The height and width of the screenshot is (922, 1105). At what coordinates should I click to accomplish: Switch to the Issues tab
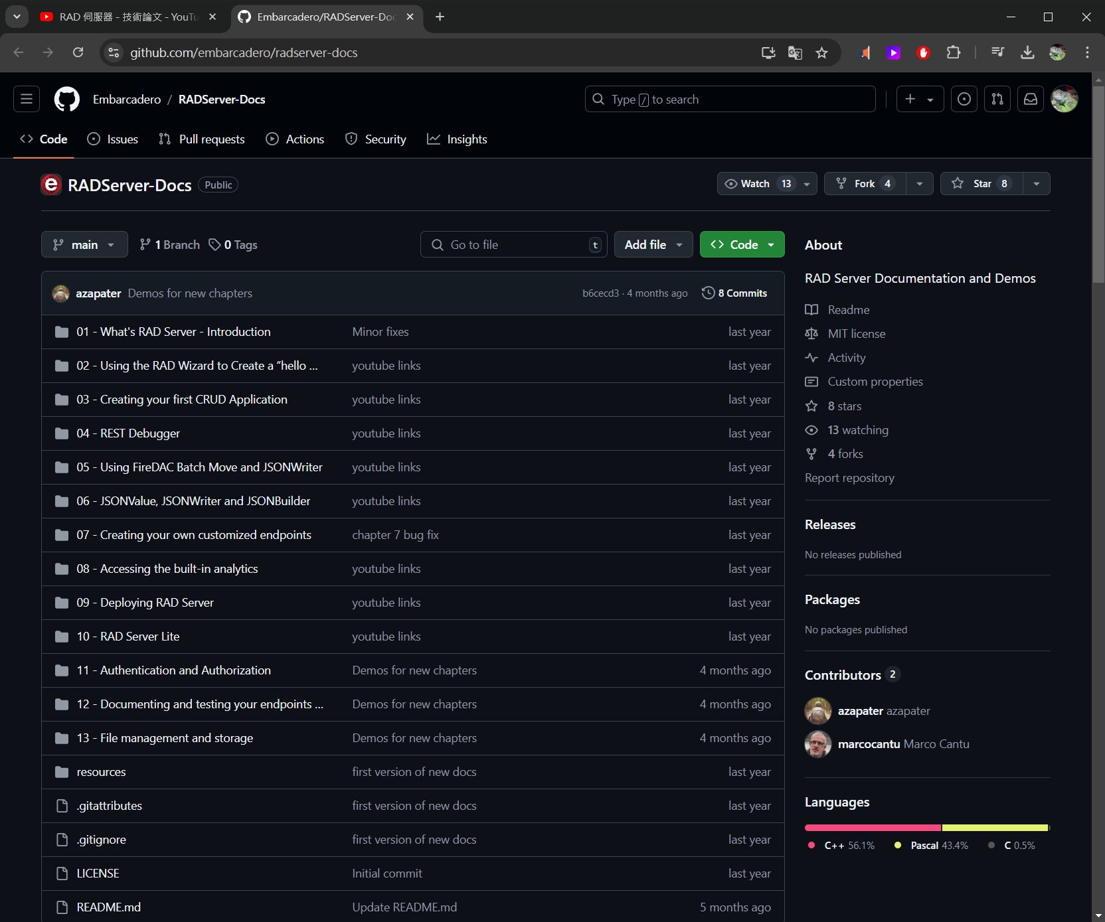coord(113,139)
